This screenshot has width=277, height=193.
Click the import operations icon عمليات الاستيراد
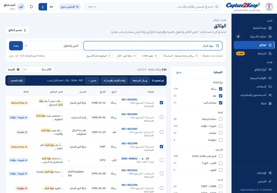tap(270, 36)
